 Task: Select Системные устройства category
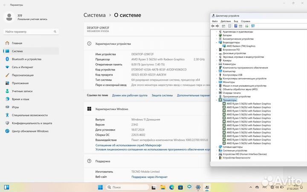coord(235,151)
